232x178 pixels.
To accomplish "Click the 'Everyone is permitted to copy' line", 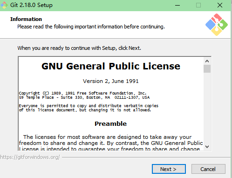I will (89, 106).
